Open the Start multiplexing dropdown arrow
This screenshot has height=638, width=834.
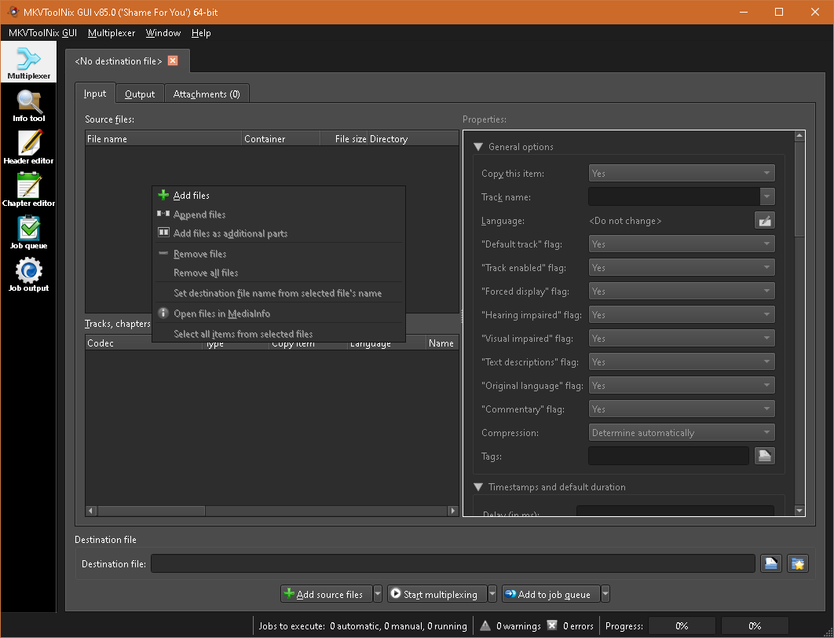tap(492, 594)
